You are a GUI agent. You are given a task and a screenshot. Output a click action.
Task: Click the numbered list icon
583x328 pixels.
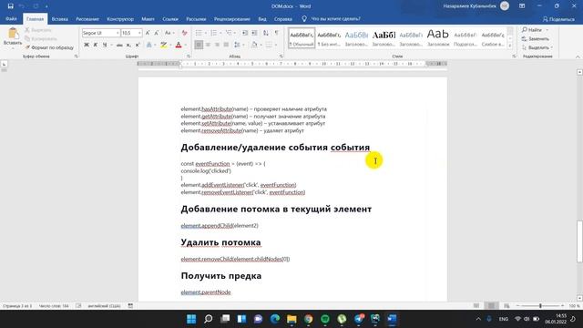(214, 33)
